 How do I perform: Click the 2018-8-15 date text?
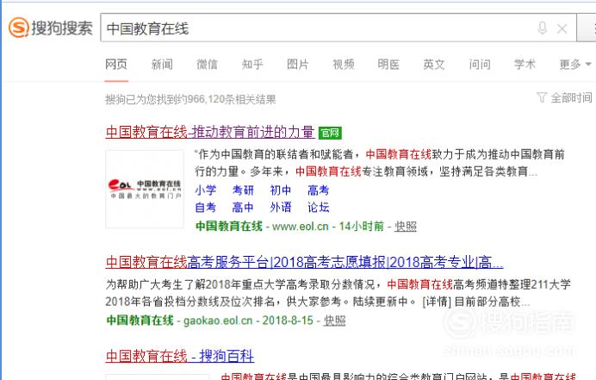click(x=288, y=321)
